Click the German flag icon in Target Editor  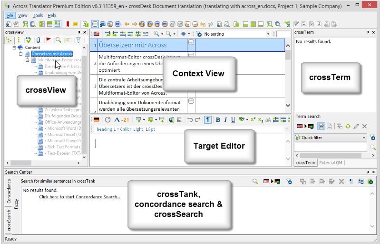click(97, 119)
